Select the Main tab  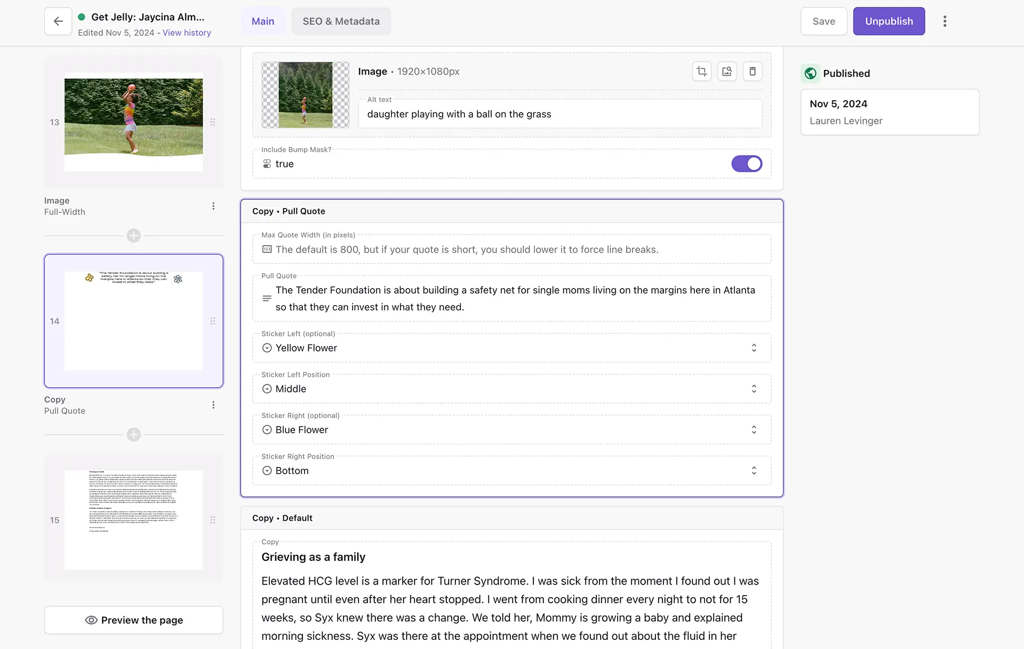click(262, 21)
